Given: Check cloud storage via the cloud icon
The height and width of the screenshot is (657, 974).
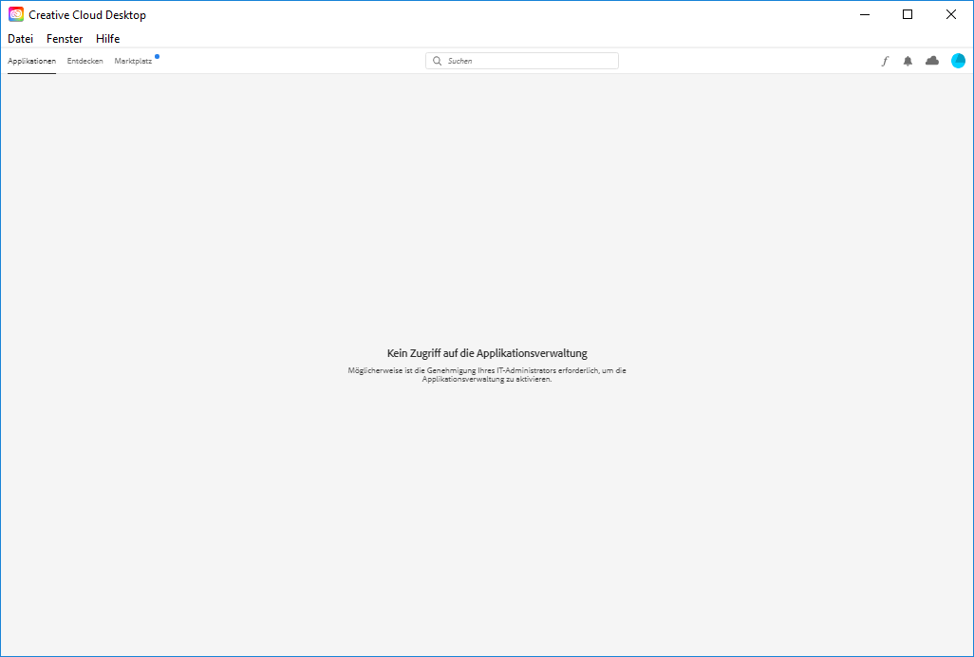Looking at the screenshot, I should (931, 60).
